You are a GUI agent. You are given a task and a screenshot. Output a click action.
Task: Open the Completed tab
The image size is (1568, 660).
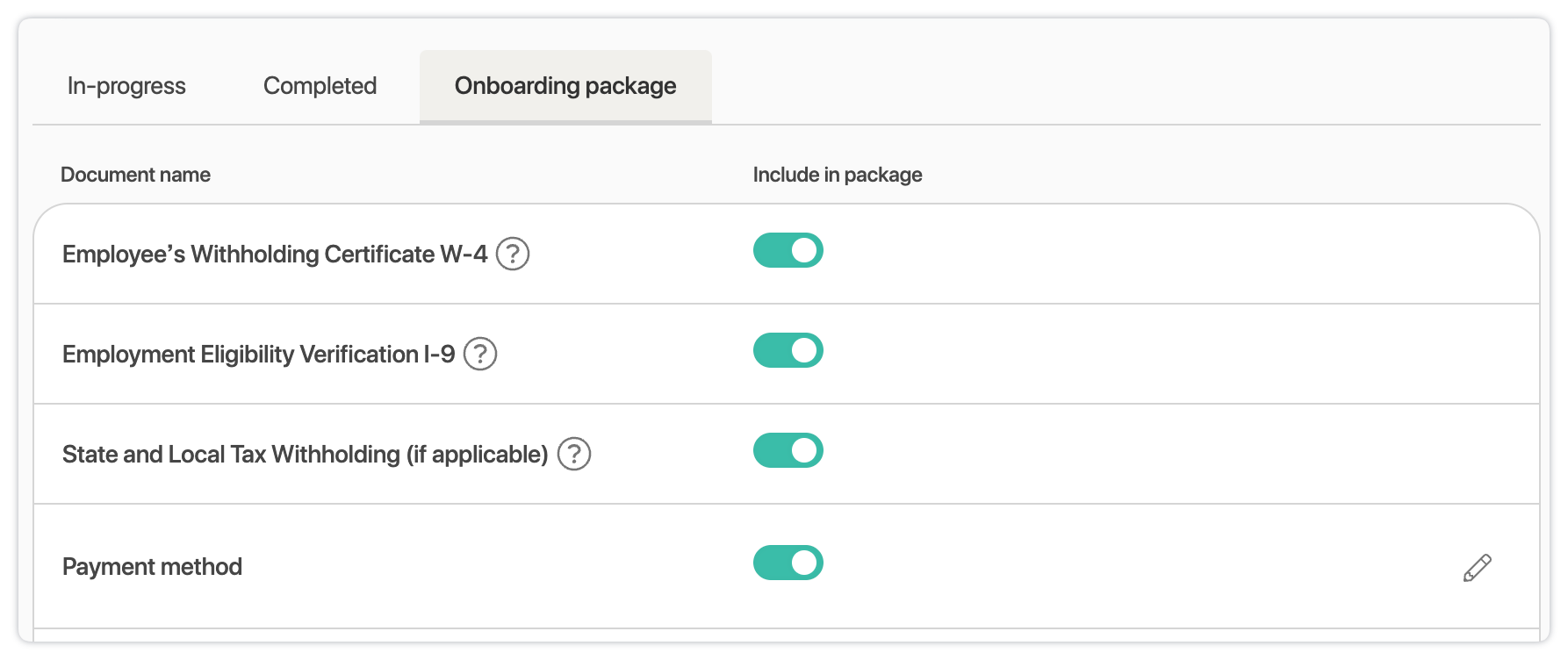coord(320,86)
